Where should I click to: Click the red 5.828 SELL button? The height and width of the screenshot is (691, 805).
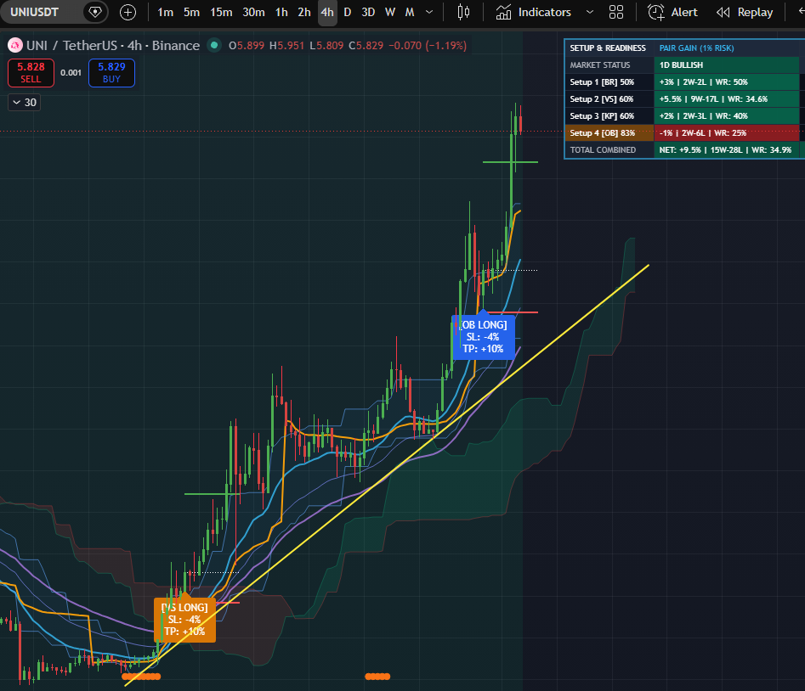pos(31,73)
